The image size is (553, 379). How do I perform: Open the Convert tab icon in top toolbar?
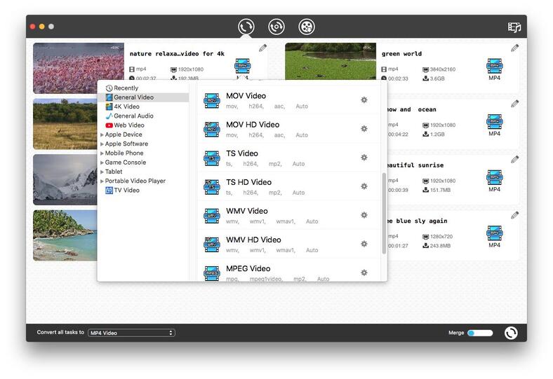[x=246, y=27]
